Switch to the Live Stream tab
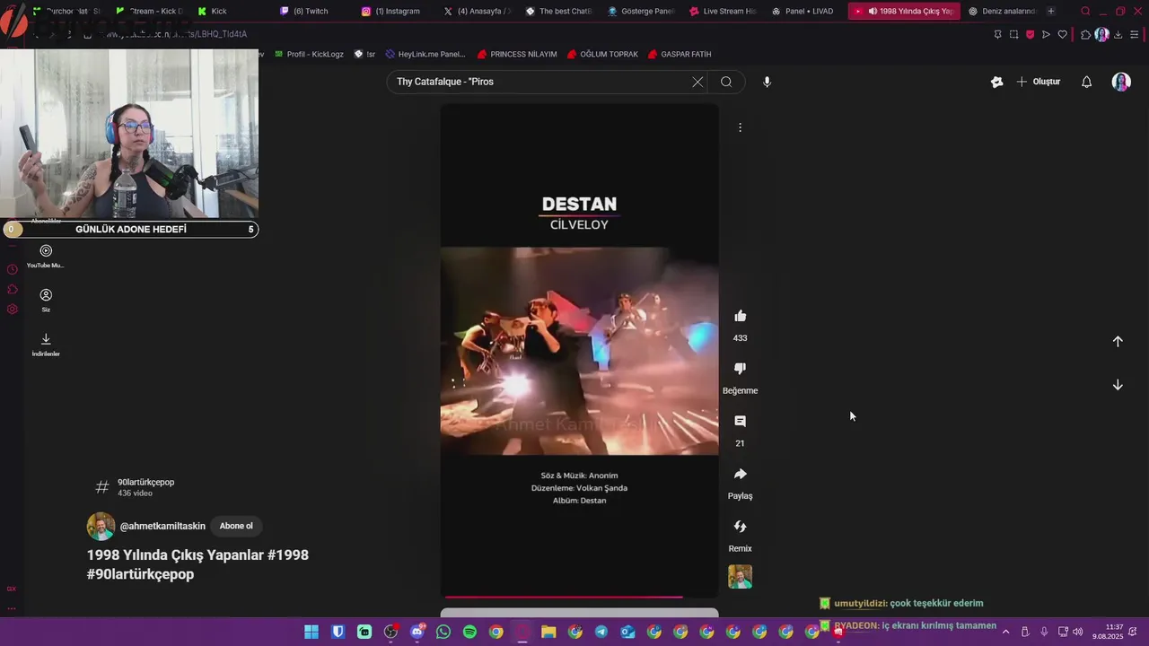This screenshot has width=1149, height=646. click(x=723, y=11)
